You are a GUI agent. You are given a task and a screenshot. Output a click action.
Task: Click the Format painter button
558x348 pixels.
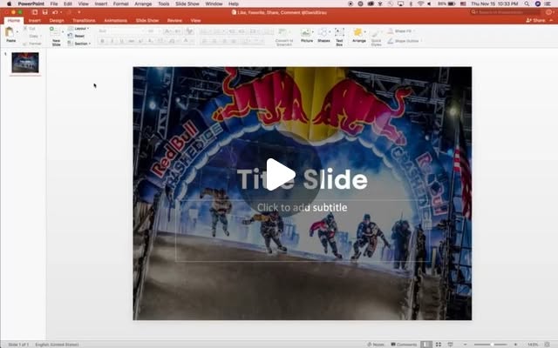pyautogui.click(x=32, y=43)
